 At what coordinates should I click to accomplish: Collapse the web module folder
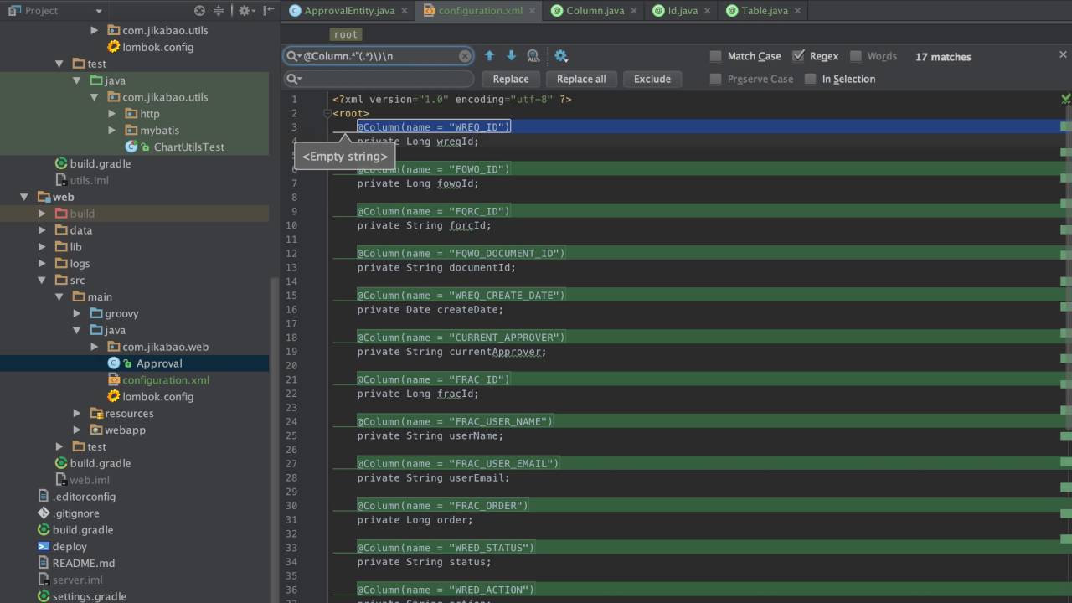(25, 197)
